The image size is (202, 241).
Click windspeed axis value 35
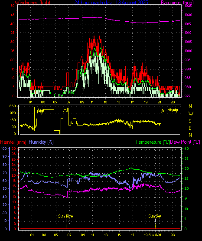(13, 33)
